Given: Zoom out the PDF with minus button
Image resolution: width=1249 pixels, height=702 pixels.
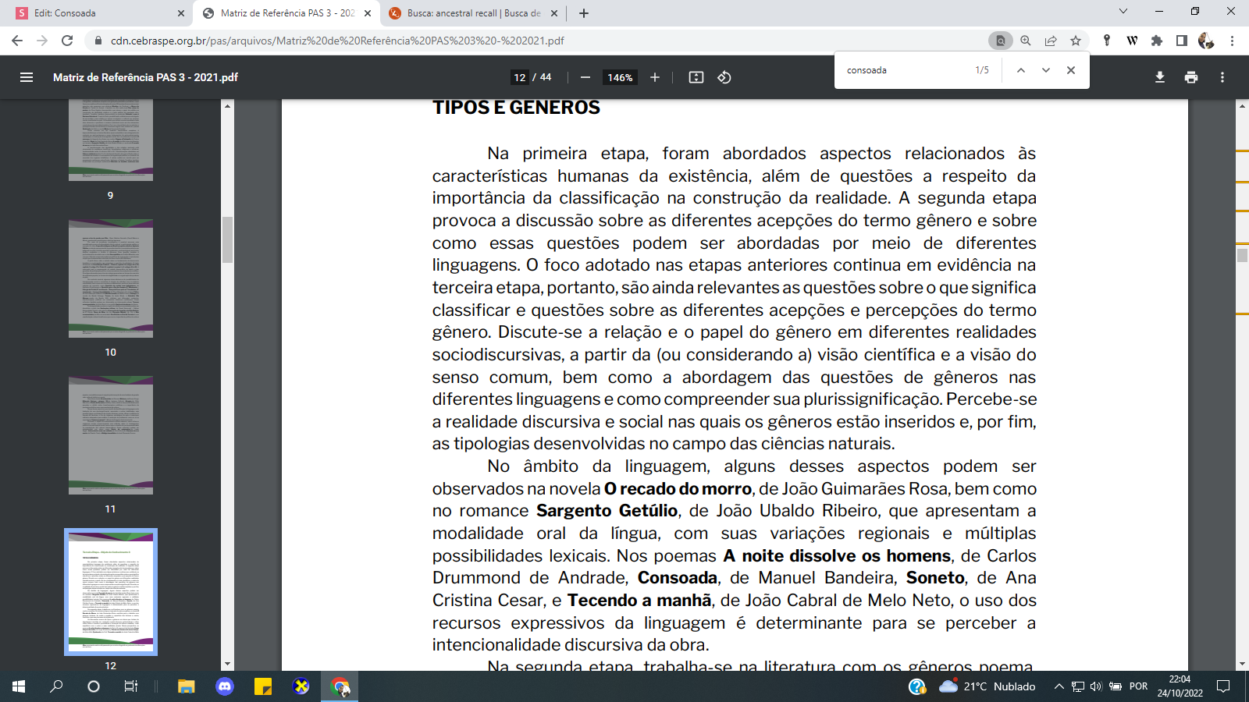Looking at the screenshot, I should pyautogui.click(x=585, y=77).
